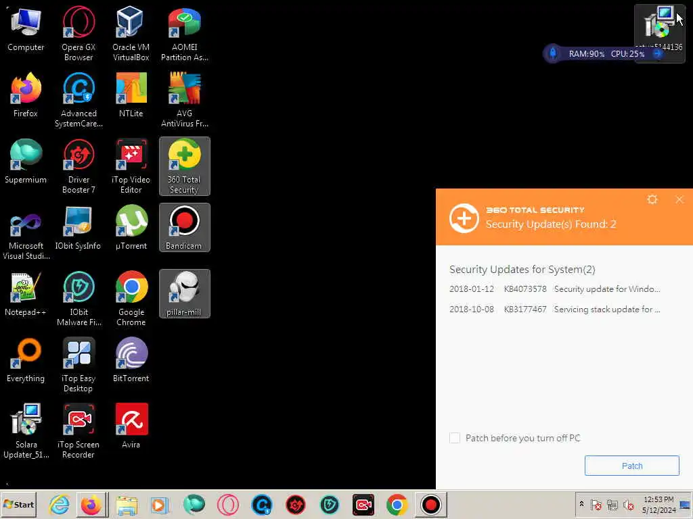Click the Patch button

(631, 466)
